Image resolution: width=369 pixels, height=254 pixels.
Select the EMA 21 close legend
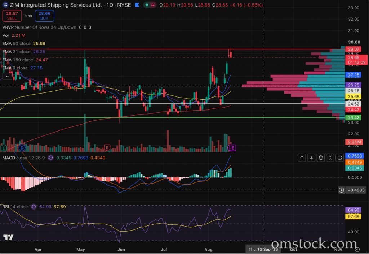pos(24,52)
